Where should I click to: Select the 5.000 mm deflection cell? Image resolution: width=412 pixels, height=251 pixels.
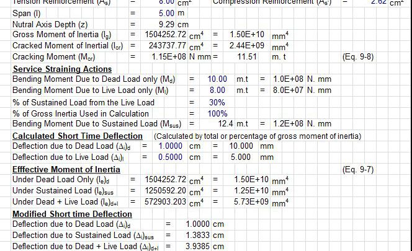(241, 157)
